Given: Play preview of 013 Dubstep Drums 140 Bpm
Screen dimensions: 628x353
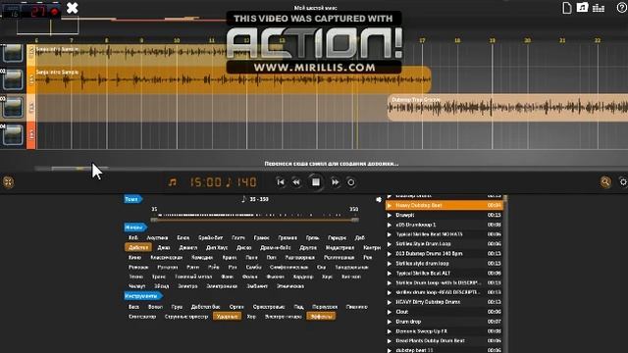Looking at the screenshot, I should pyautogui.click(x=390, y=254).
